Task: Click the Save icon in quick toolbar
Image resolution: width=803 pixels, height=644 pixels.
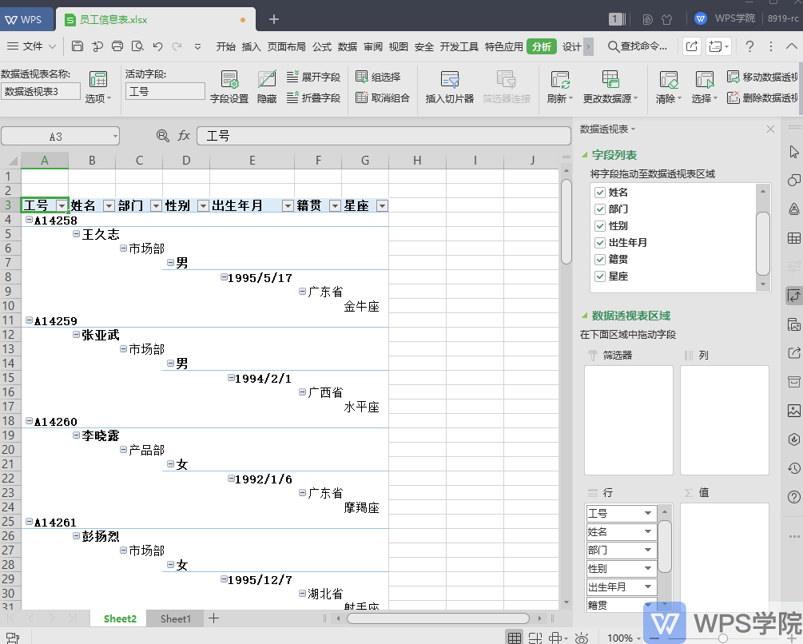Action: click(78, 46)
